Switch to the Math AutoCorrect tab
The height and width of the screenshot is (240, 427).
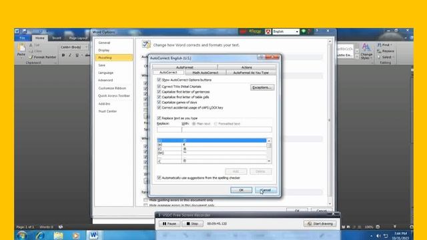205,73
